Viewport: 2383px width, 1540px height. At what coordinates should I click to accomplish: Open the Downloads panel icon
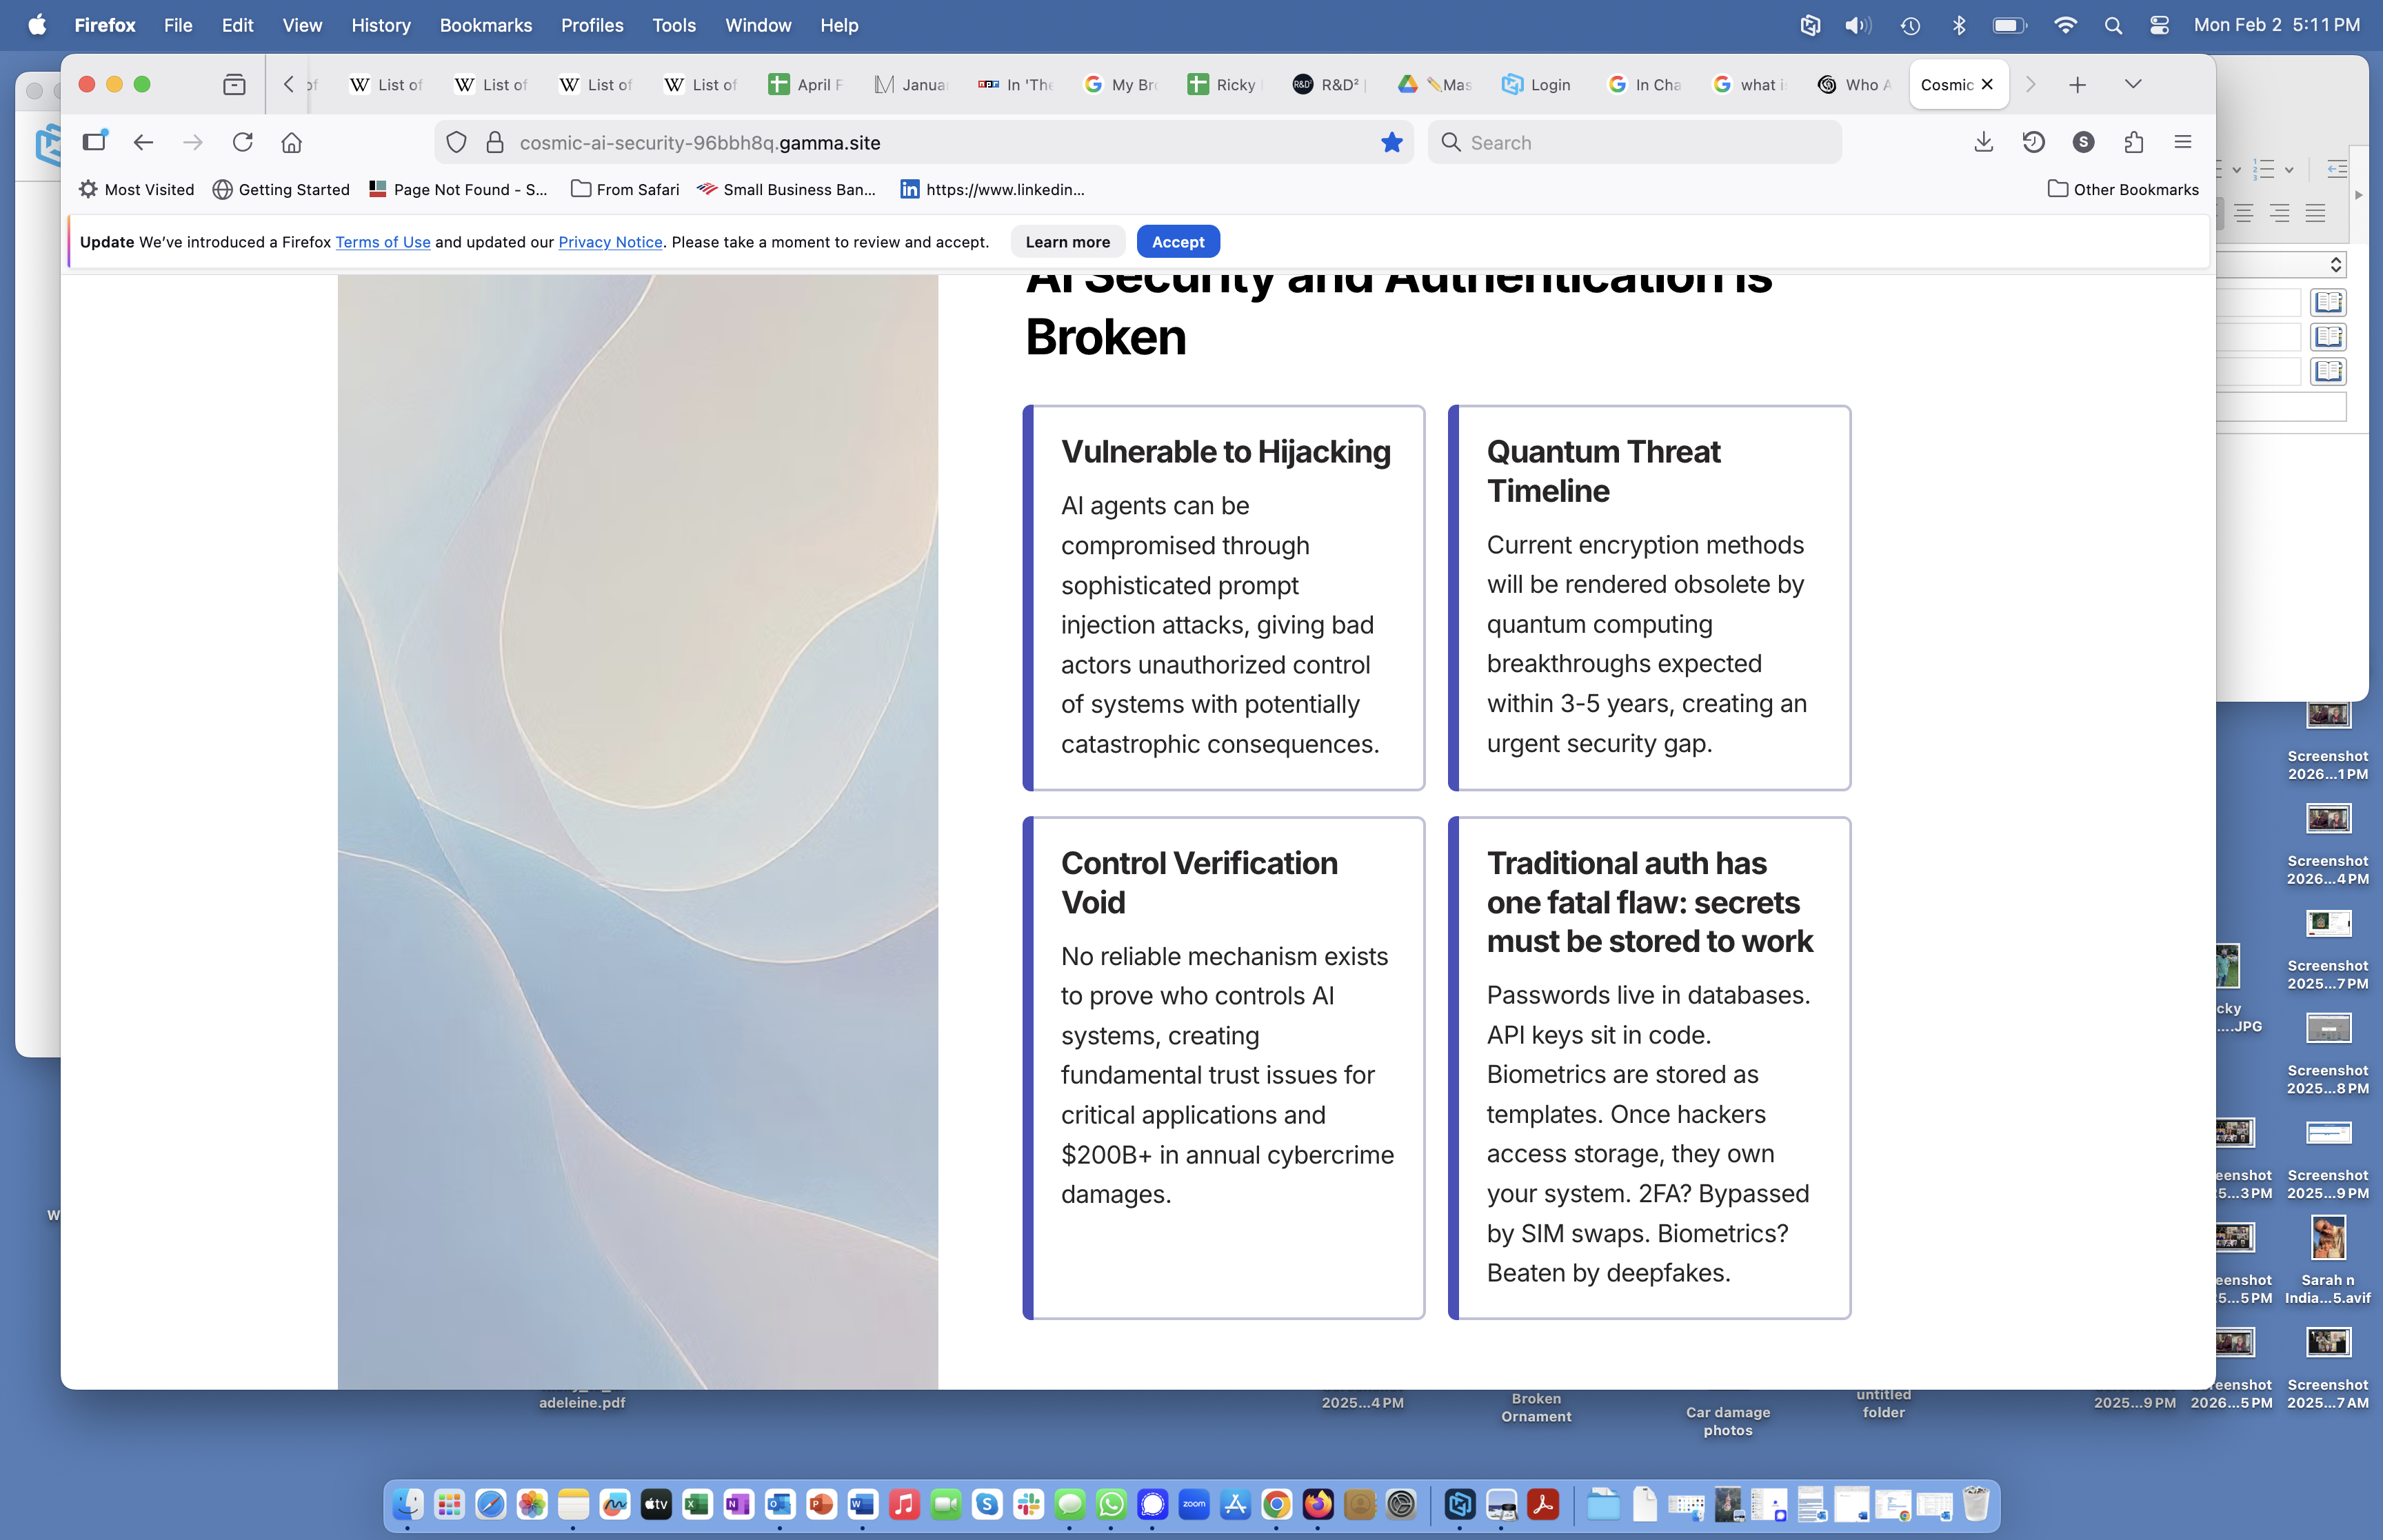(x=1984, y=142)
